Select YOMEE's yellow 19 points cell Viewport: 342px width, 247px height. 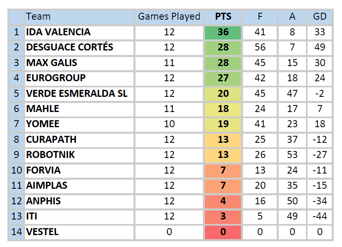click(x=223, y=124)
